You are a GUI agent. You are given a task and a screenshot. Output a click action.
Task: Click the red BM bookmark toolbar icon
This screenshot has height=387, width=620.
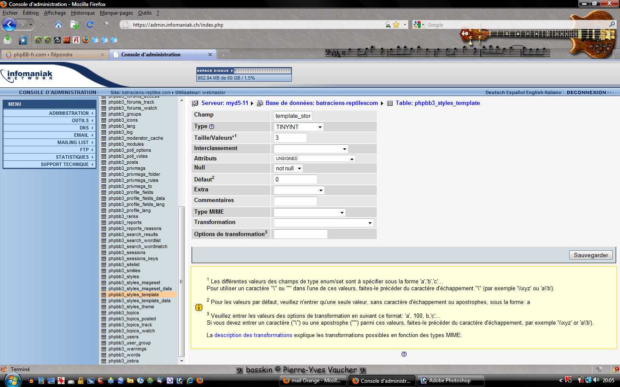point(67,40)
